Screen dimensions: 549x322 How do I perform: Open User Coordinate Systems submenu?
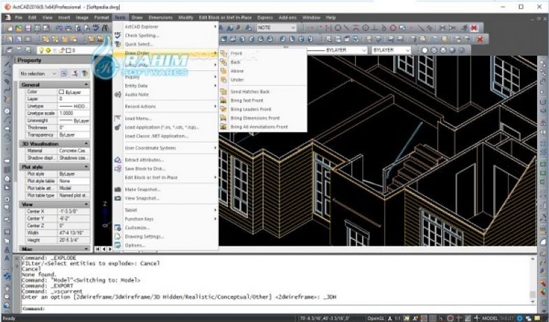[x=166, y=148]
